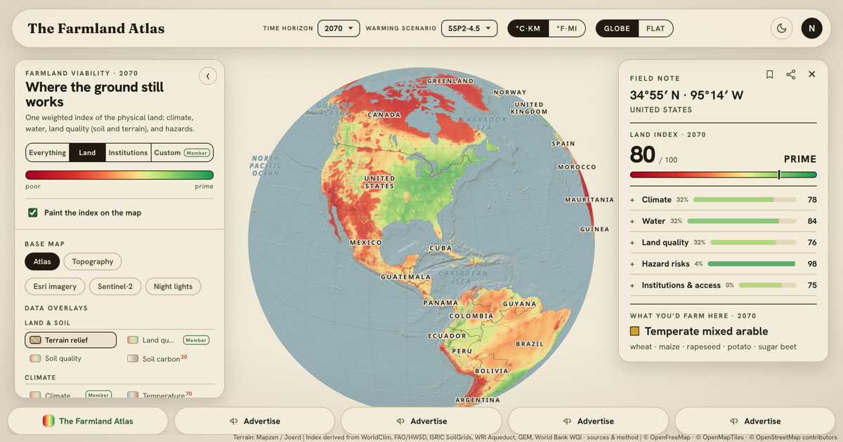The image size is (843, 442).
Task: Select °C·KM units
Action: [528, 29]
